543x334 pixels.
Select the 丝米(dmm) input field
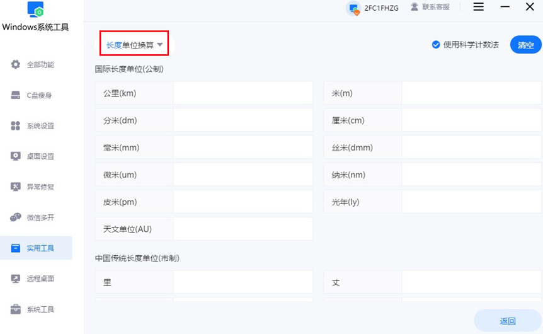point(472,147)
